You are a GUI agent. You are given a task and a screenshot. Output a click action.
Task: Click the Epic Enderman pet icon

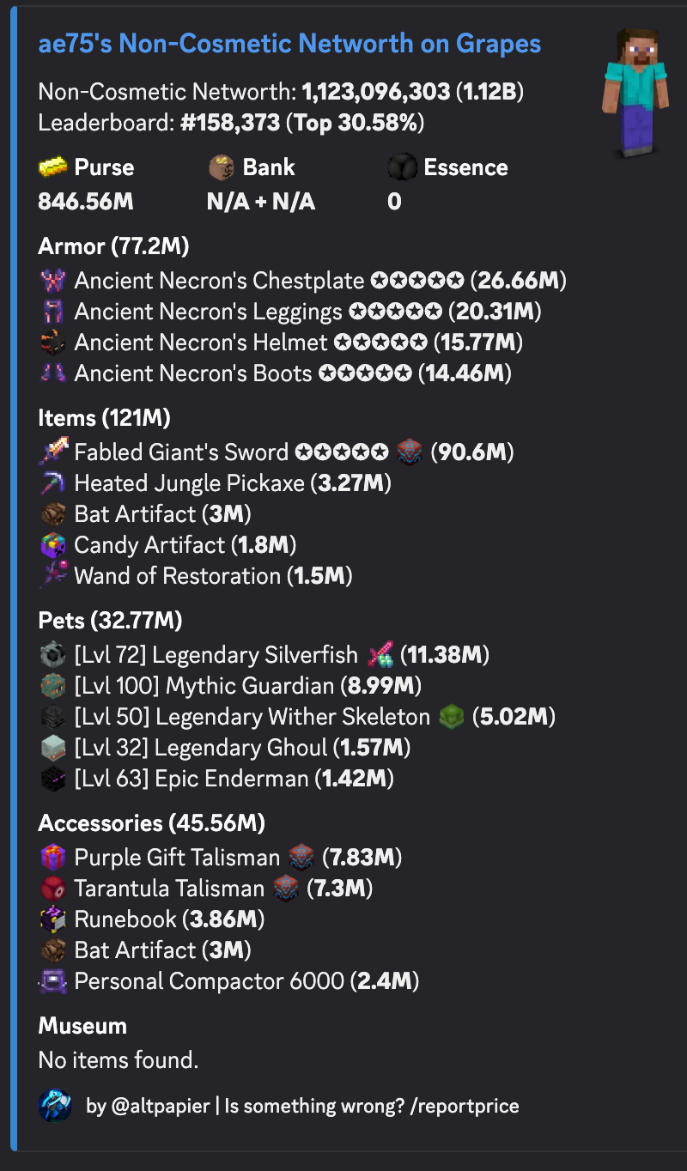(x=53, y=779)
